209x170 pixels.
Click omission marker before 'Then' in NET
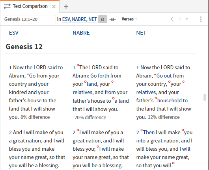tap(142, 130)
